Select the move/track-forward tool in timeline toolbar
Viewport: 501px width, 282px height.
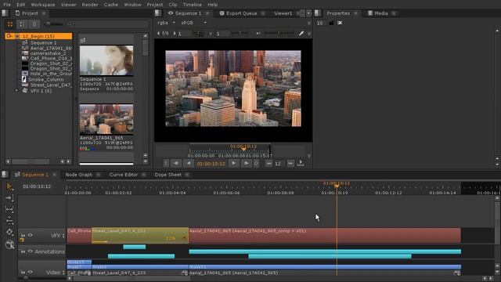(x=9, y=198)
